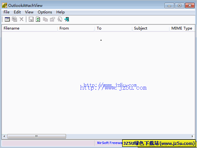Click the NirSoft Freeware status bar link

(x=109, y=143)
